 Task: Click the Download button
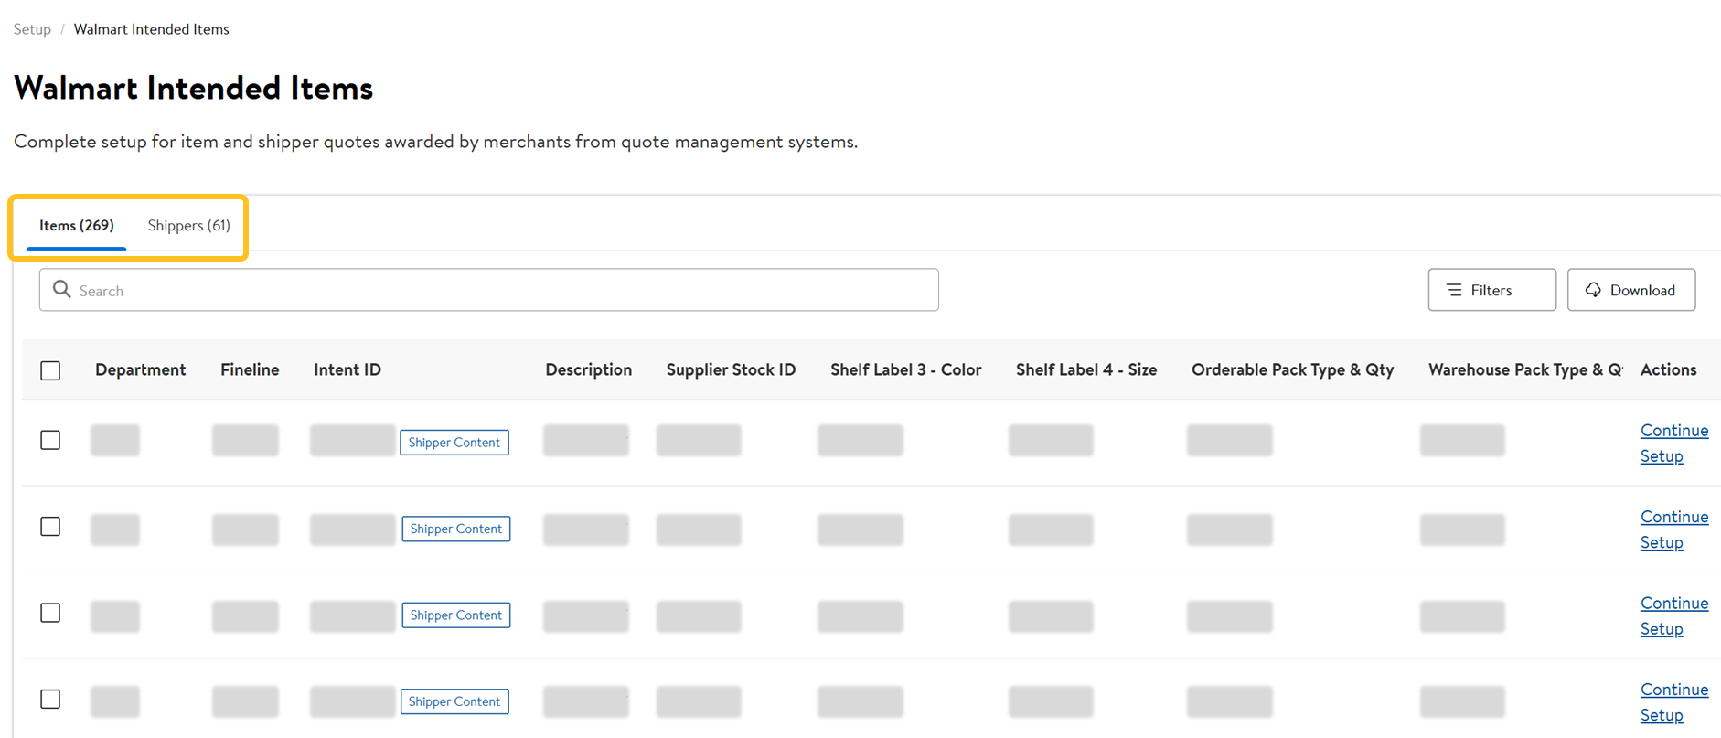(x=1630, y=290)
